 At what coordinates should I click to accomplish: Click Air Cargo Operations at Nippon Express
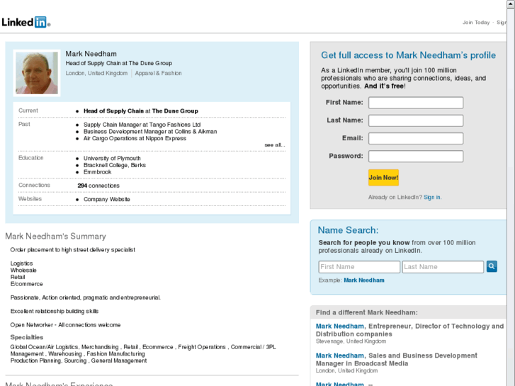135,138
